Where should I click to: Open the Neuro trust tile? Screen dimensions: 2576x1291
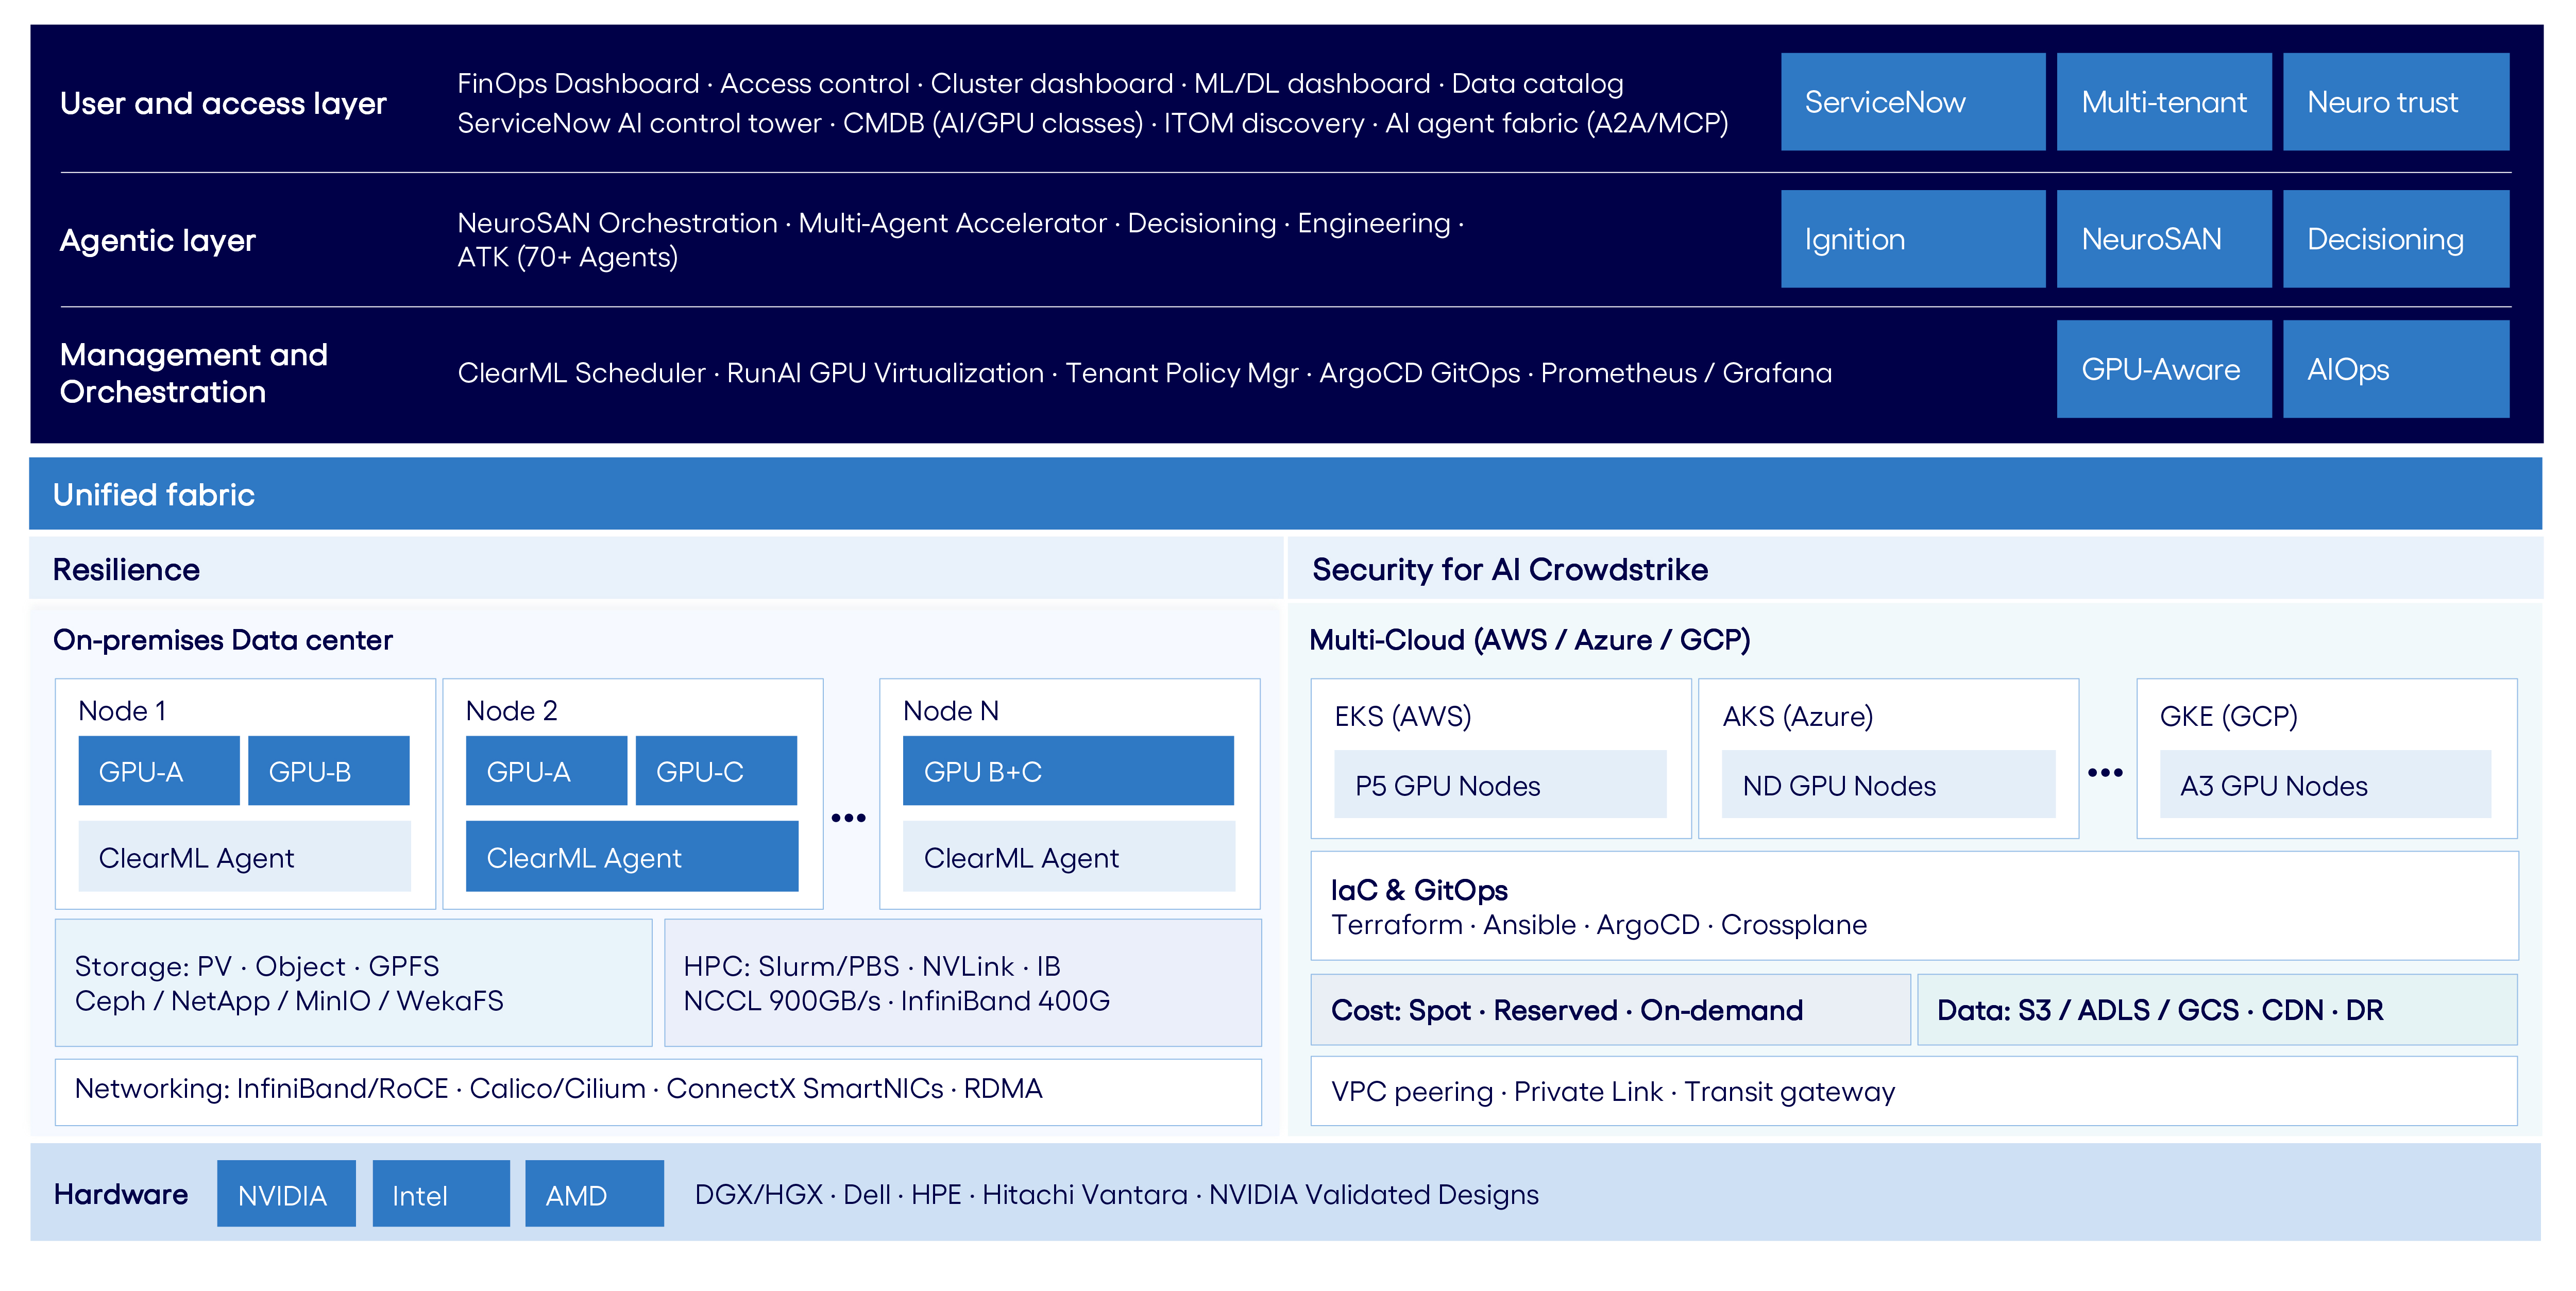coord(2396,102)
